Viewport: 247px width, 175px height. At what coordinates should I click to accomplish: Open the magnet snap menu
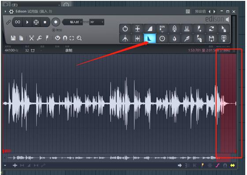65,38
